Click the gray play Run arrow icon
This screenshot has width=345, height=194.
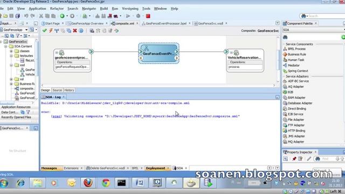(x=128, y=16)
